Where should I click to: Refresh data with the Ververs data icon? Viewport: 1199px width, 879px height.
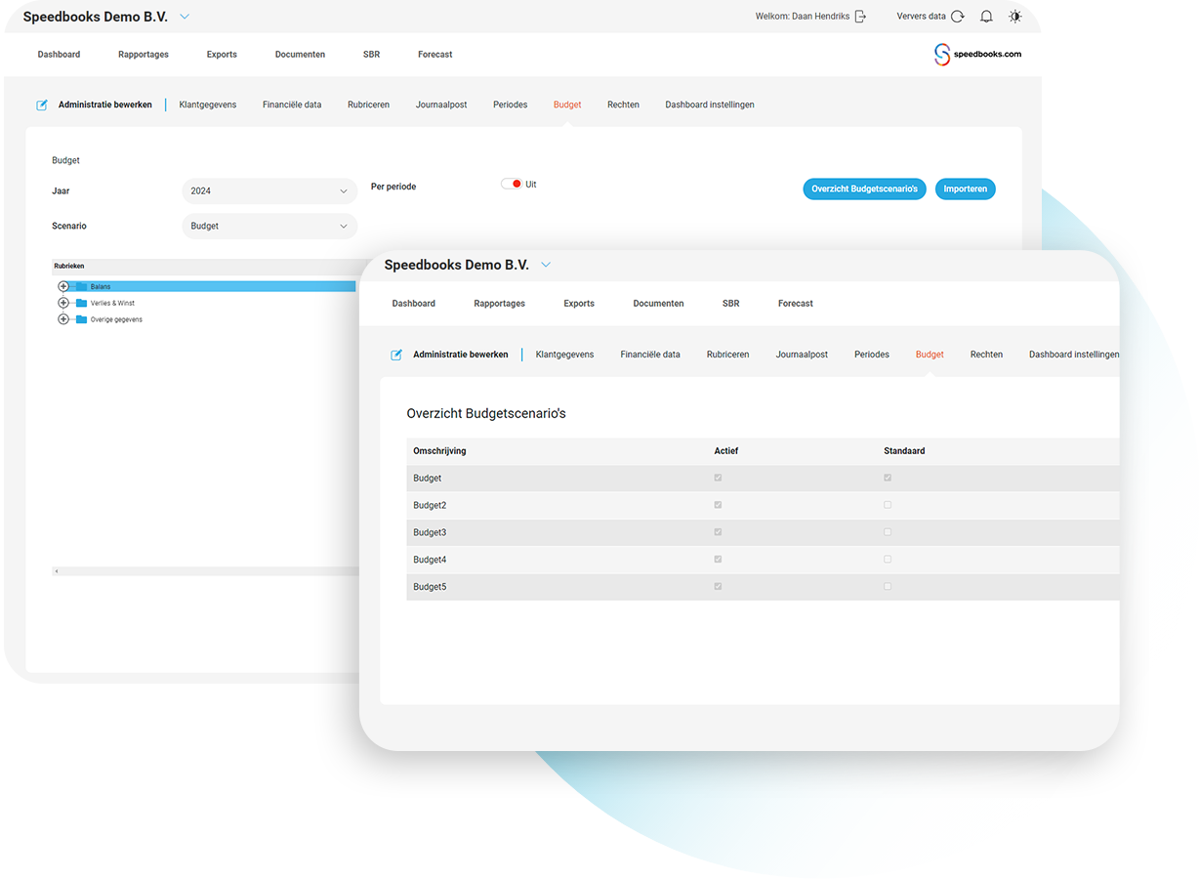point(958,17)
